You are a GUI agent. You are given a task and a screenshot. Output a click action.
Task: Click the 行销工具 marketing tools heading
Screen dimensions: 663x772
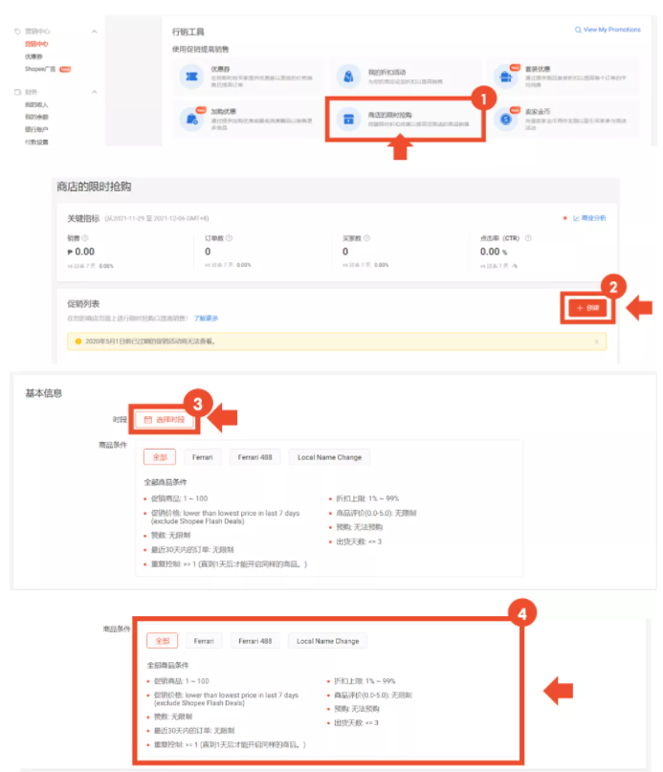click(188, 32)
